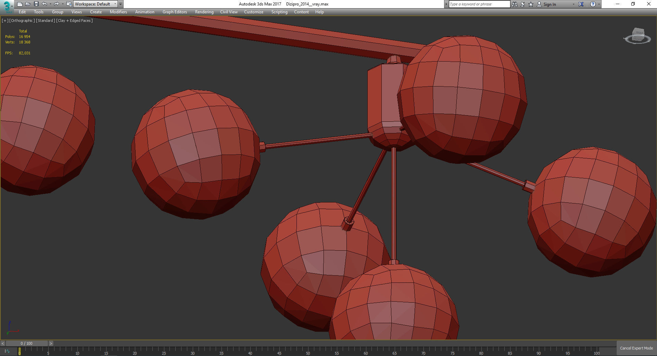Click the Set Project Folder icon
Image resolution: width=657 pixels, height=356 pixels.
[69, 4]
